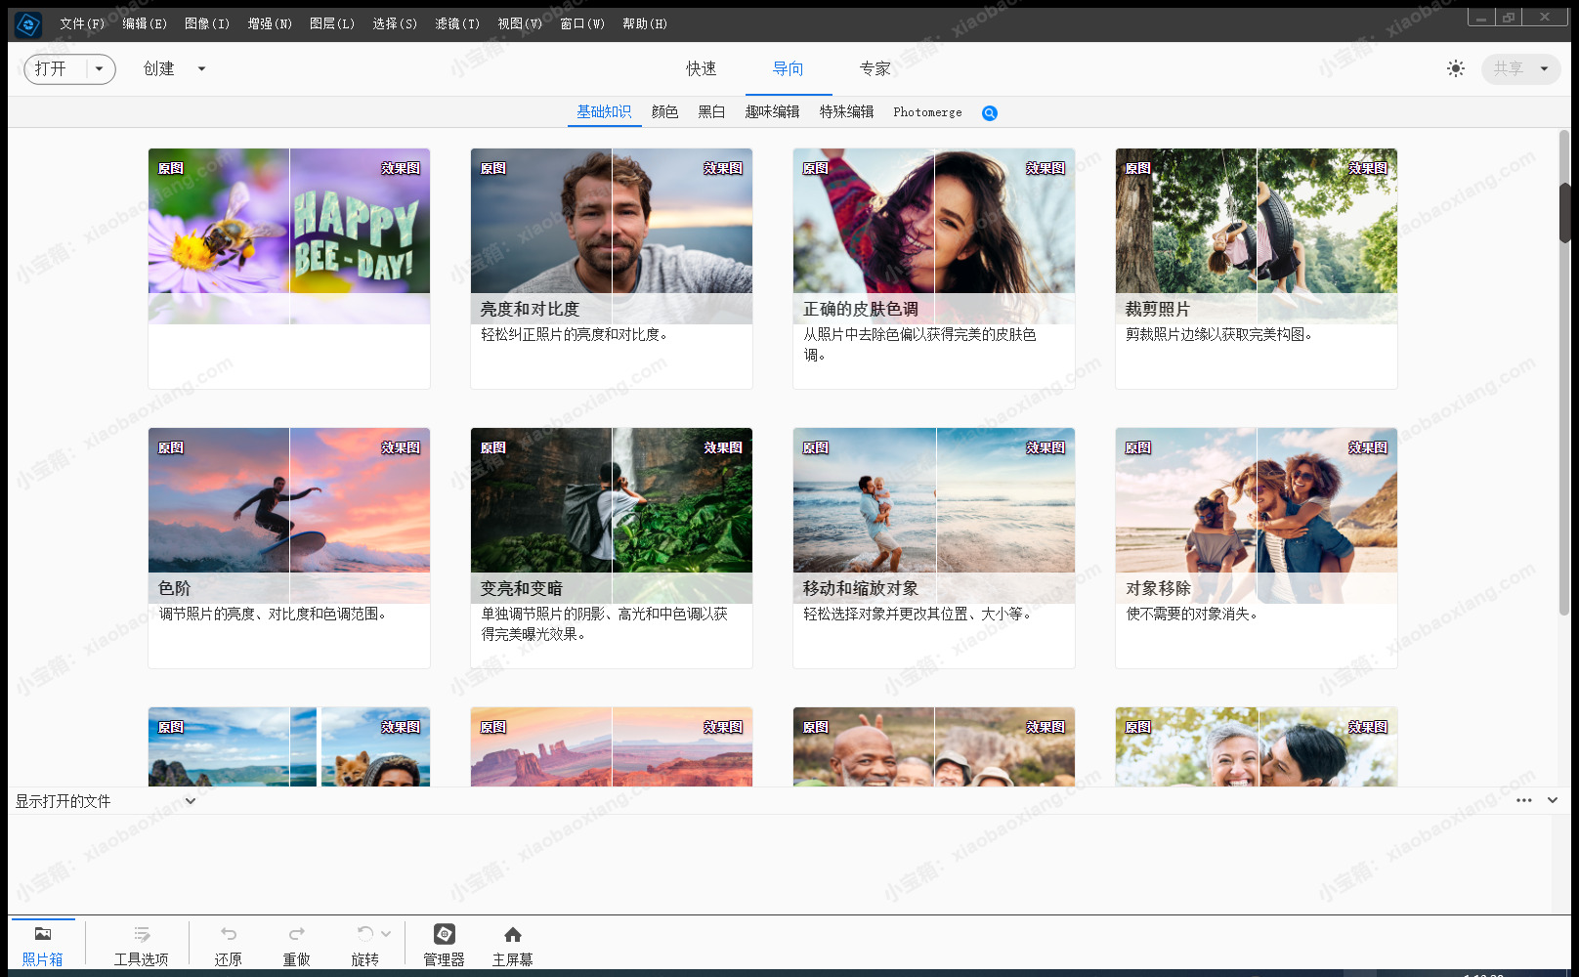Open the rotate direction dropdown arrow
The image size is (1579, 977).
tap(386, 934)
